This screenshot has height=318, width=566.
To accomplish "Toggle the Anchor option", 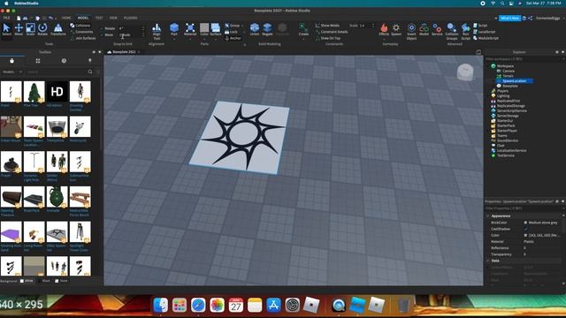I will (233, 38).
